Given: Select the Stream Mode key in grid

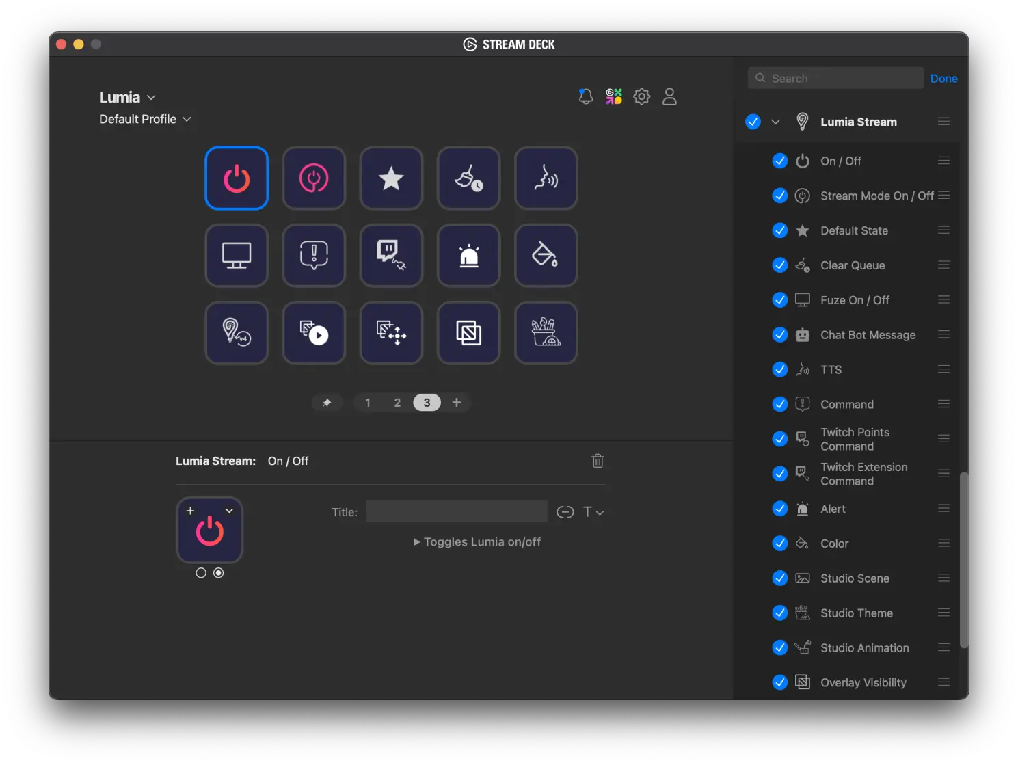Looking at the screenshot, I should point(314,178).
